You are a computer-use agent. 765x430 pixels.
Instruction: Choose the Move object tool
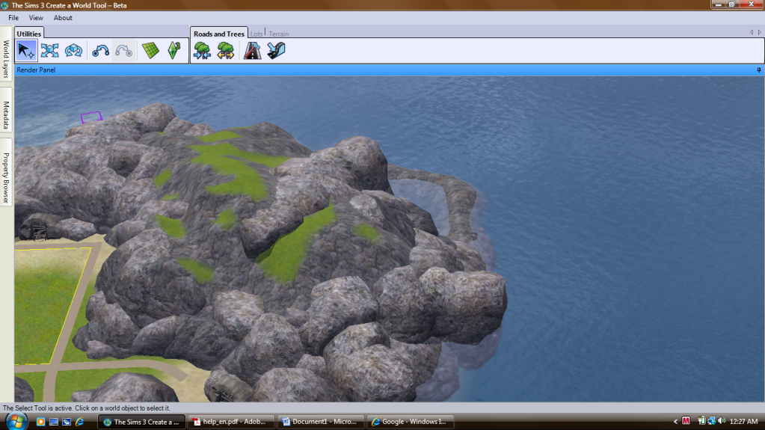click(x=50, y=51)
